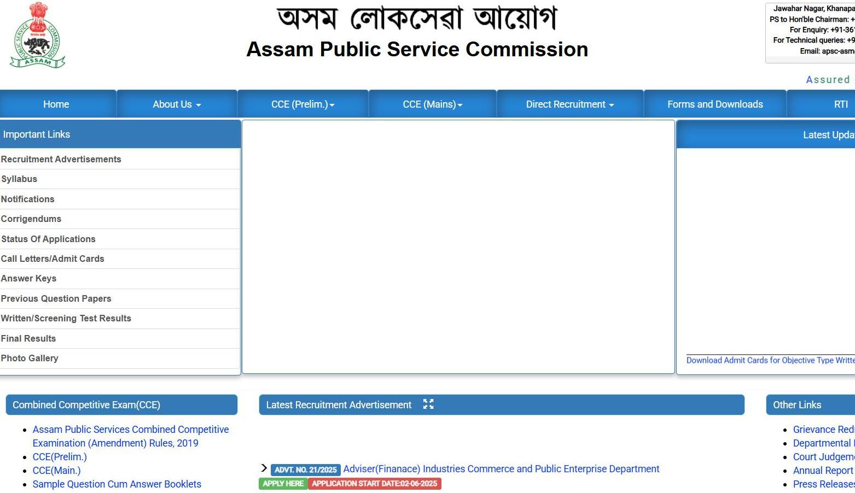Open the About Us dropdown menu
This screenshot has width=855, height=493.
(x=177, y=104)
